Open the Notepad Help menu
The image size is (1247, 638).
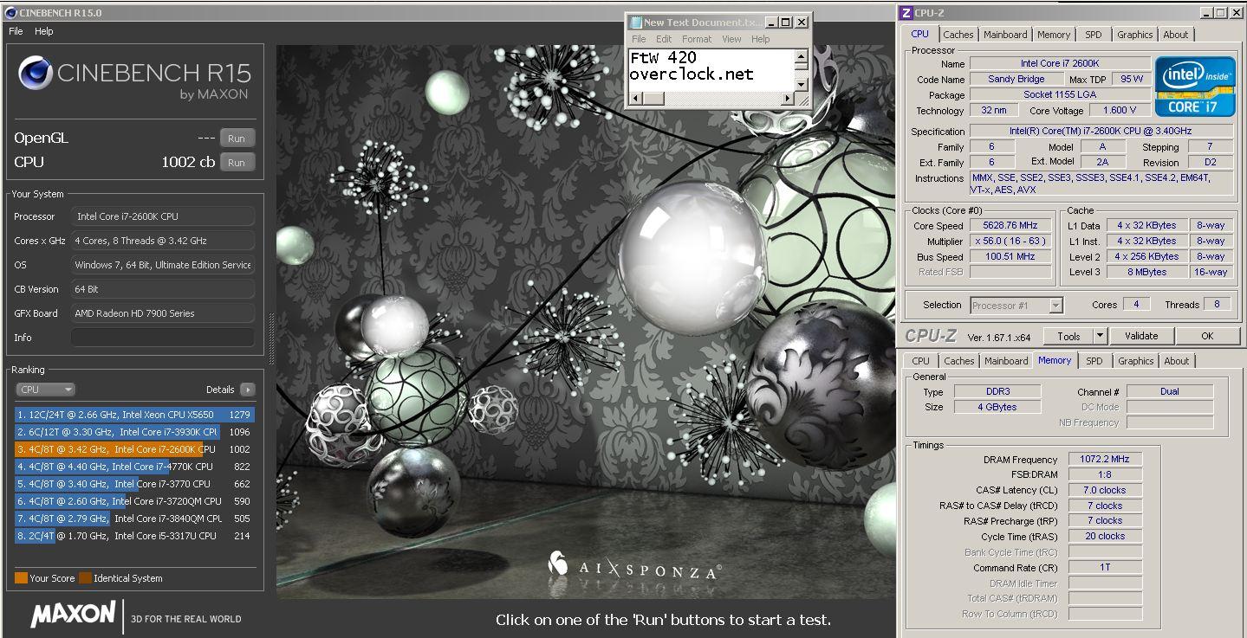[x=761, y=39]
